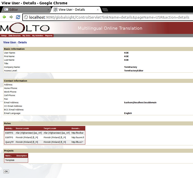Click the Editor tab favicon

point(6,9)
